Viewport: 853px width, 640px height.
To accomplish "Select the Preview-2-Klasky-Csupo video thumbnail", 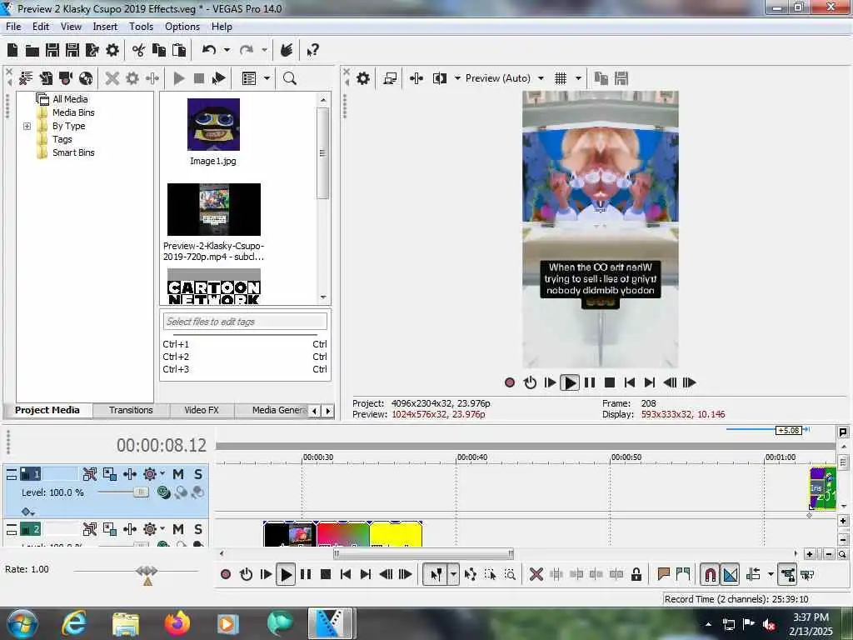I will pyautogui.click(x=214, y=209).
